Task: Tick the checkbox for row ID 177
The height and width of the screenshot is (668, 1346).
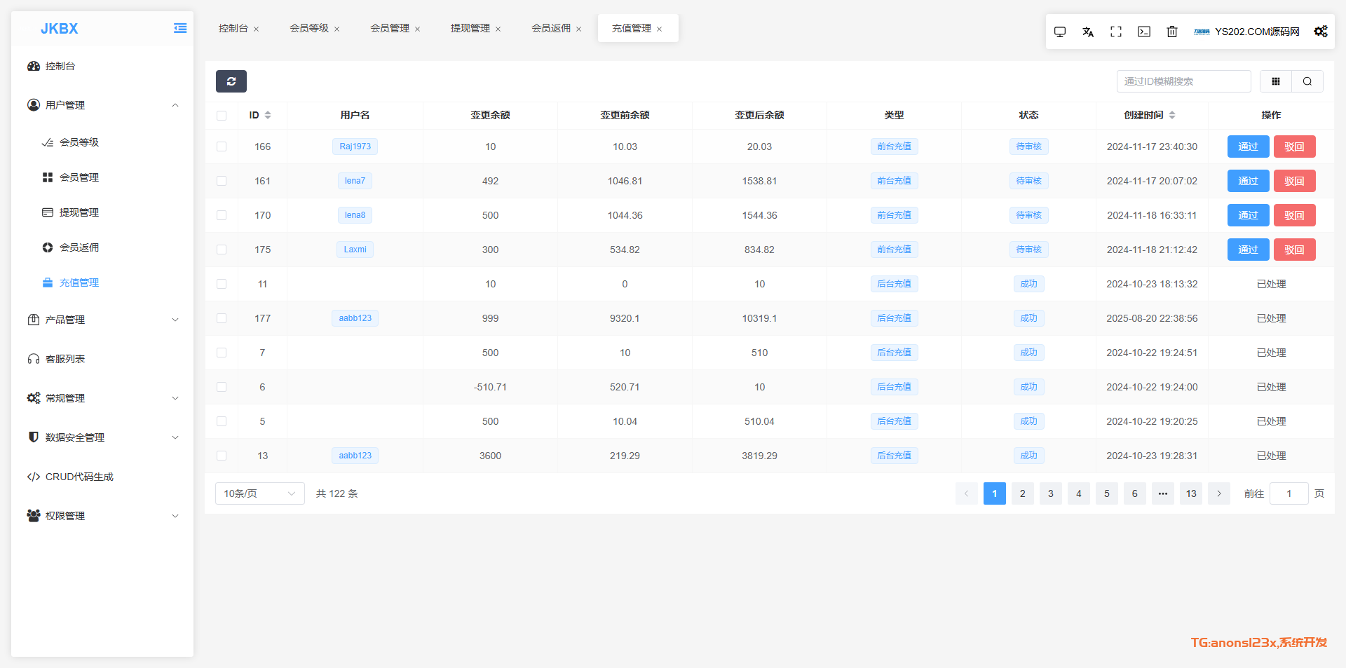Action: point(222,318)
